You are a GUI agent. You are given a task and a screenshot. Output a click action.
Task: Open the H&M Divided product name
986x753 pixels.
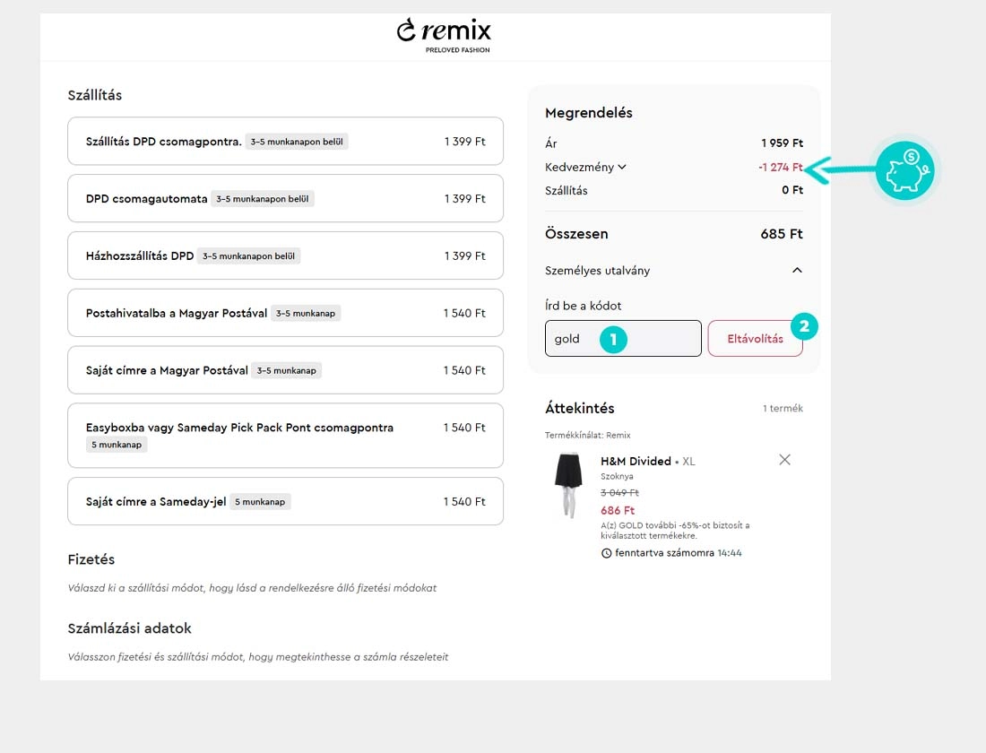[x=636, y=461]
